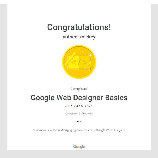Viewport: 158px width, 158px height.
Task: Click the ruler icon on the badge
Action: (71, 59)
